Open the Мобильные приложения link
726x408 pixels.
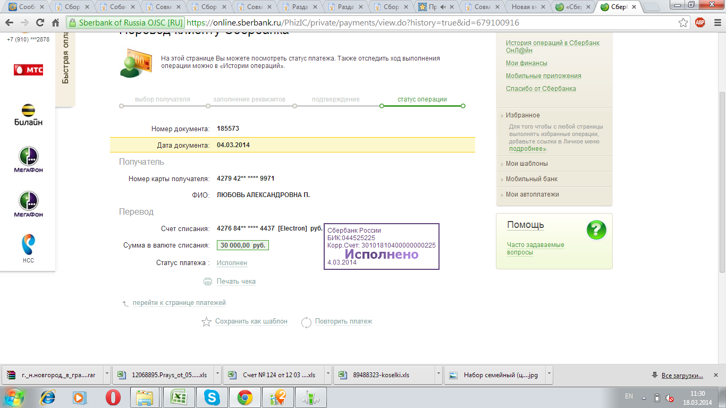tap(544, 76)
